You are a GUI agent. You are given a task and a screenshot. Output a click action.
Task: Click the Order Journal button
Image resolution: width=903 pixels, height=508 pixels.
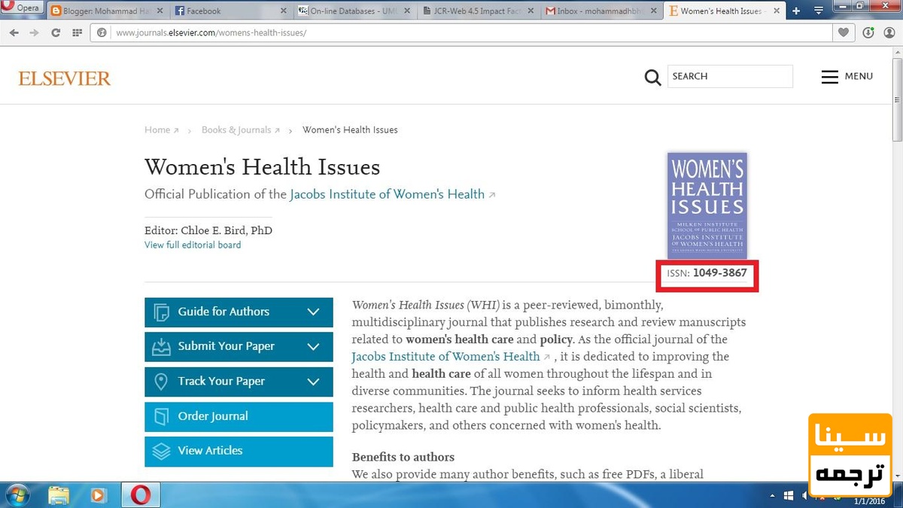click(x=239, y=417)
